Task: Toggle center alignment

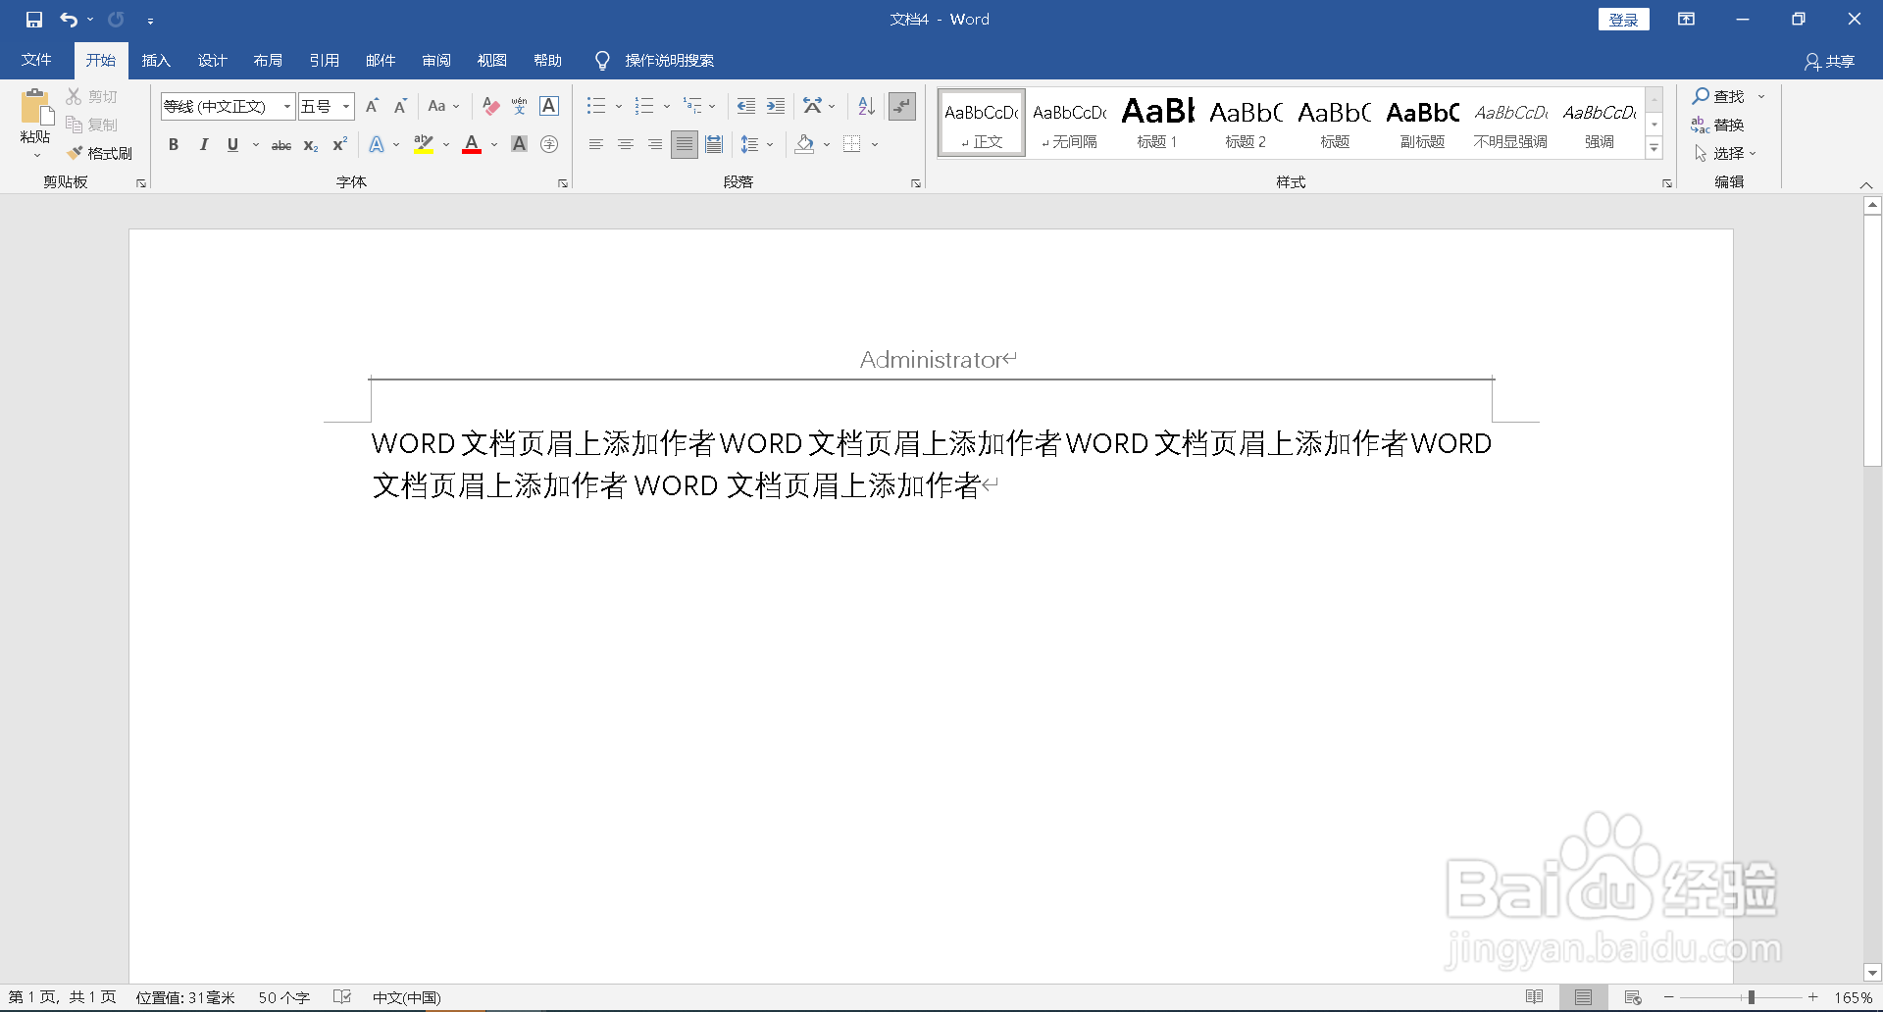Action: [626, 145]
